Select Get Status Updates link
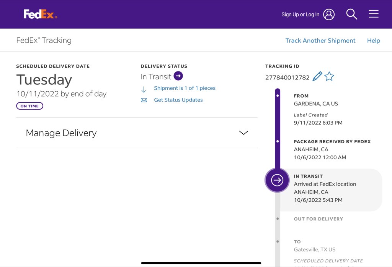 click(178, 100)
